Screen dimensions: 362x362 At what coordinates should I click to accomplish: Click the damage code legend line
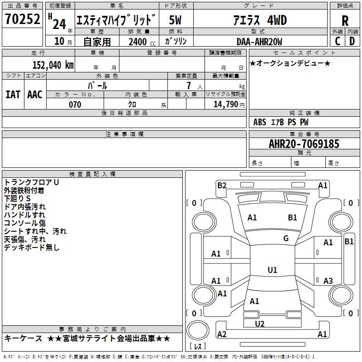pyautogui.click(x=159, y=357)
